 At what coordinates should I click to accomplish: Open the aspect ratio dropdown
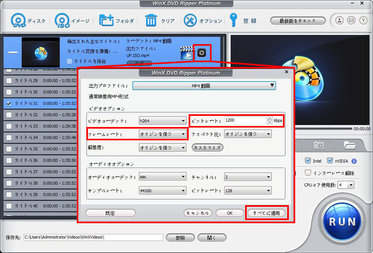tap(248, 134)
